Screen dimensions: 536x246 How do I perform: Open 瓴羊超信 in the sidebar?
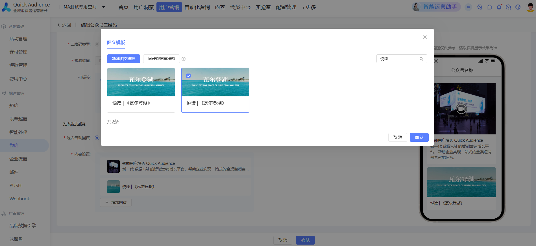pos(18,119)
